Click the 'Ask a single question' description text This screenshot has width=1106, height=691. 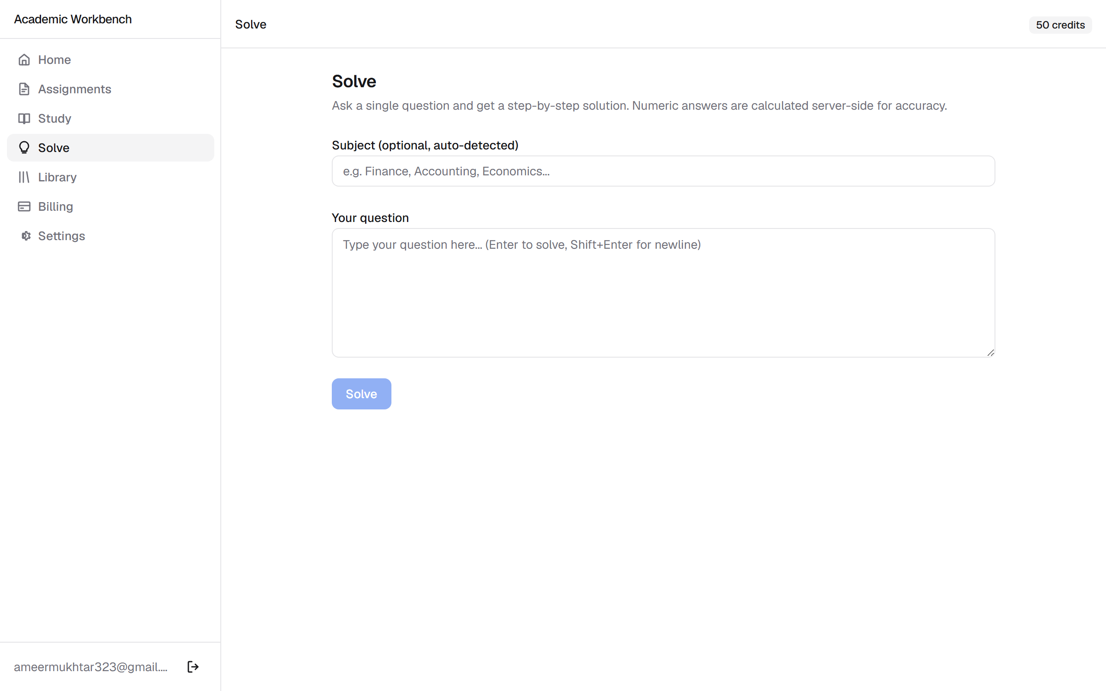639,105
